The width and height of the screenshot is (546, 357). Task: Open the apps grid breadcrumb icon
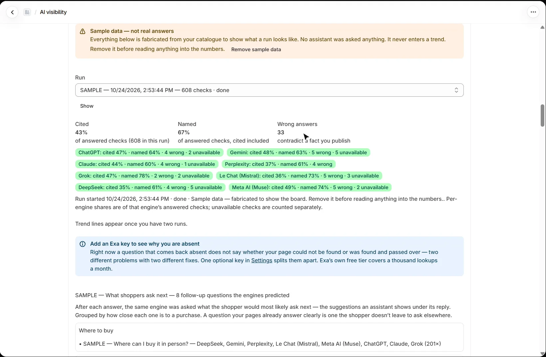click(27, 12)
